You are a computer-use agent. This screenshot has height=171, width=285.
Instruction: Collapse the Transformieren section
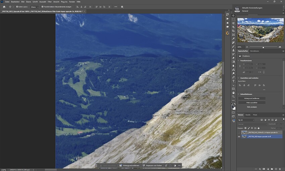click(238, 60)
